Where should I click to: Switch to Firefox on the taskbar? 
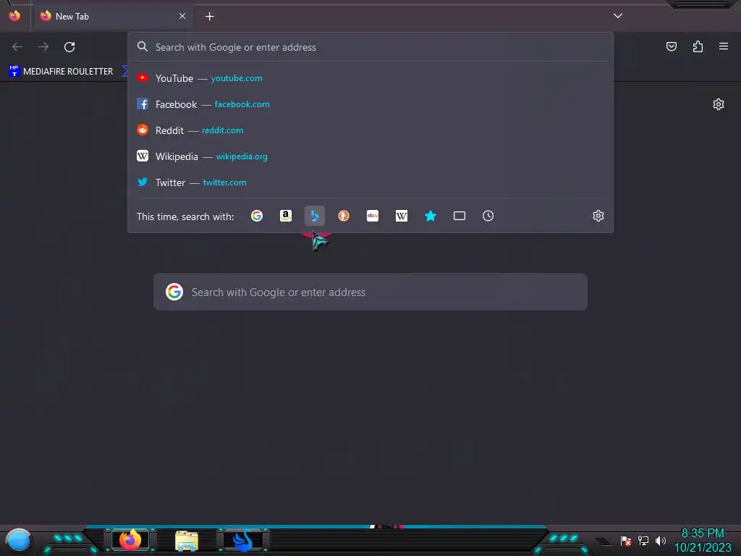130,540
